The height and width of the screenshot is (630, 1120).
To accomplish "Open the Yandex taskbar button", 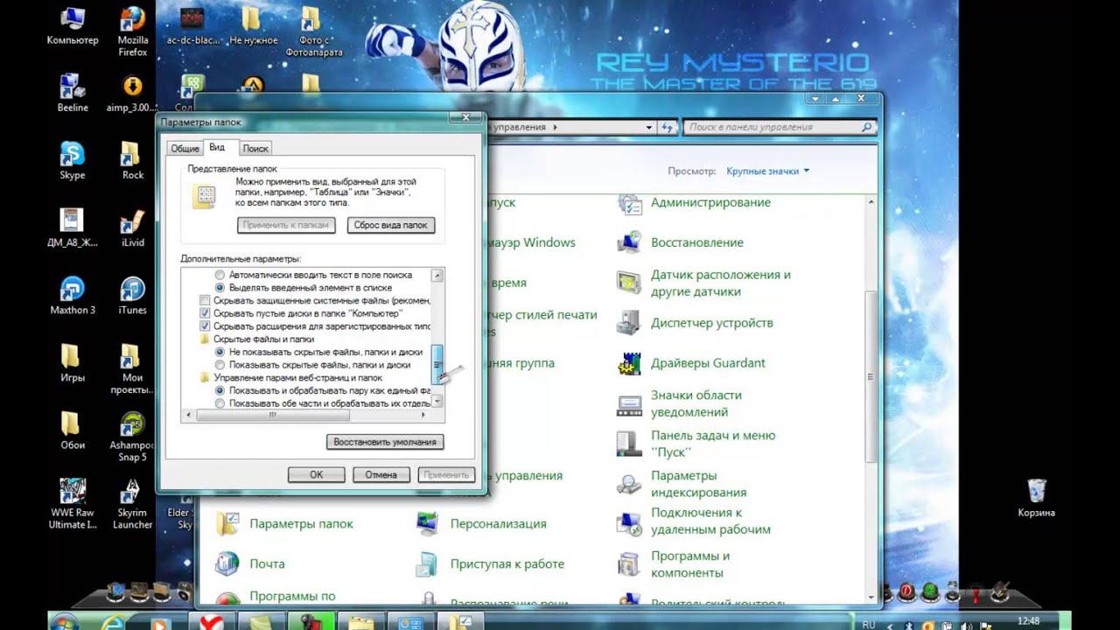I will (x=210, y=622).
